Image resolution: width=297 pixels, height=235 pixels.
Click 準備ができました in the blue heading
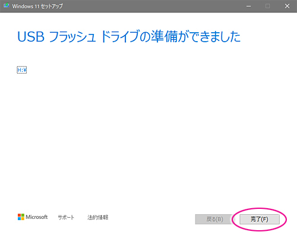195,36
